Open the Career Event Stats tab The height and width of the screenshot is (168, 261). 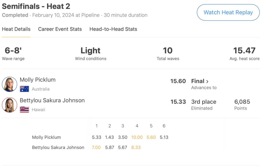click(60, 29)
